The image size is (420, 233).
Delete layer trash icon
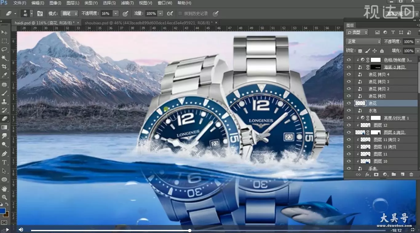point(411,175)
